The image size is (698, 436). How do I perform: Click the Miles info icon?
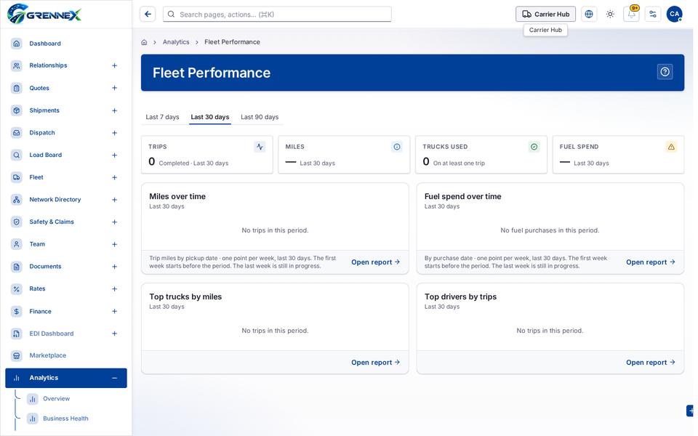point(397,146)
